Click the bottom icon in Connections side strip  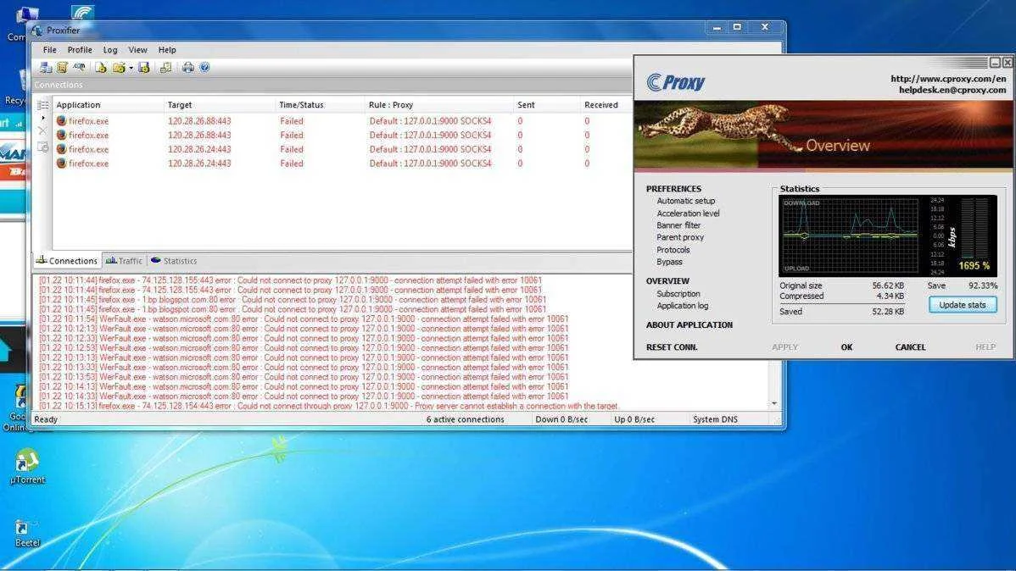42,147
